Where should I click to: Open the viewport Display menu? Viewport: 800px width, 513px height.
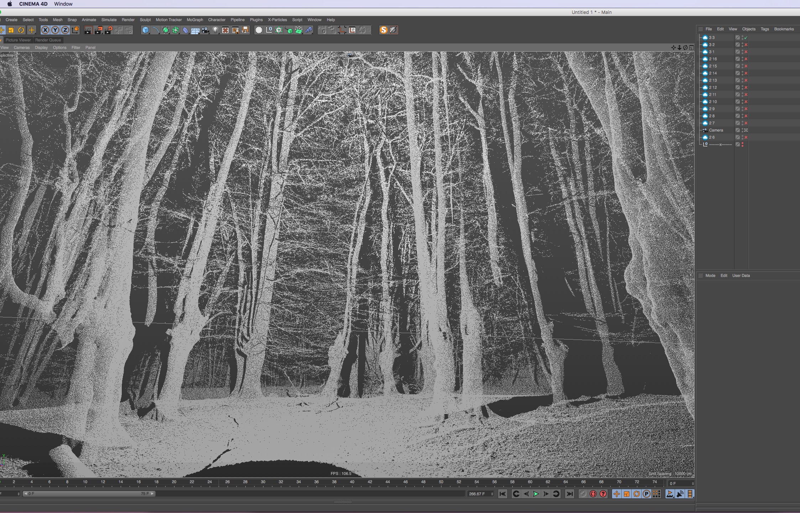(x=41, y=47)
